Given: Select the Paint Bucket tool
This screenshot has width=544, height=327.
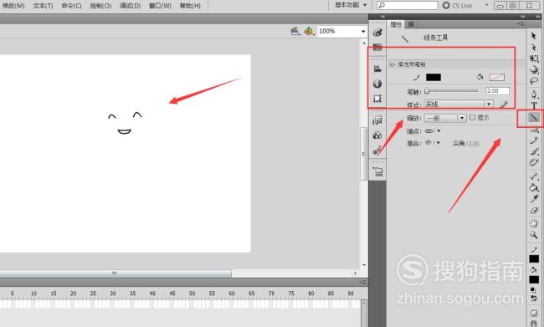Looking at the screenshot, I should tap(534, 187).
